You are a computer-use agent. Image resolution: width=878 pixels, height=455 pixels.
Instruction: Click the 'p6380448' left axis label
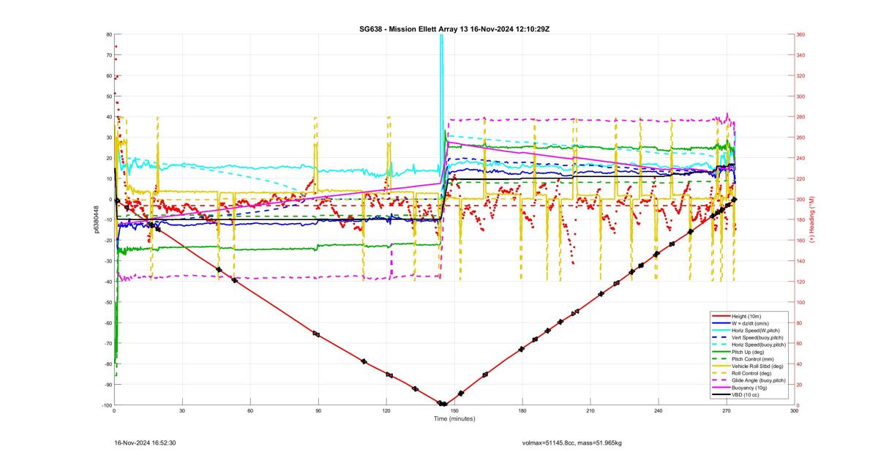pyautogui.click(x=96, y=219)
